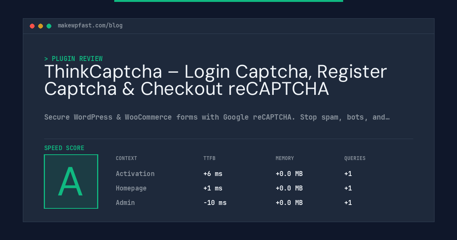Select the Admin row label

[125, 203]
